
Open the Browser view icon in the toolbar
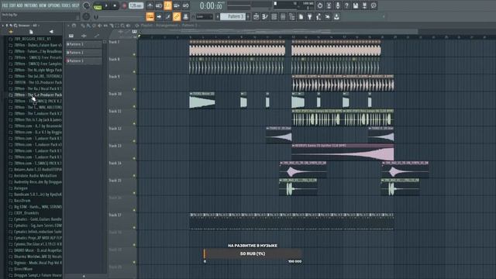pos(291,16)
